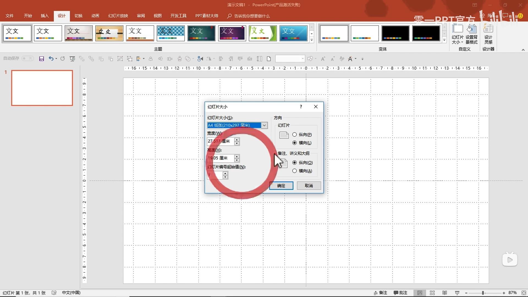The height and width of the screenshot is (297, 528).
Task: Expand the themes gallery More arrow
Action: (x=312, y=40)
